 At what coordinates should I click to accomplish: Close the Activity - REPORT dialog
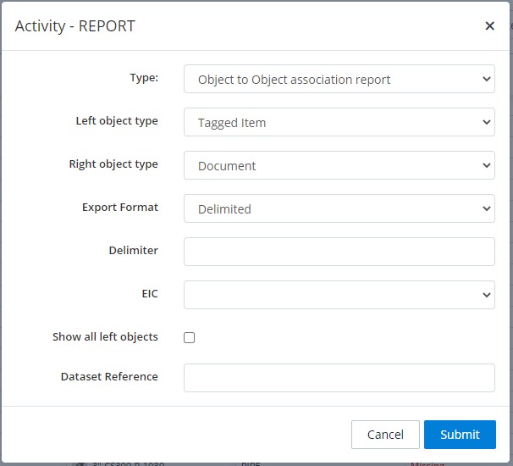pyautogui.click(x=489, y=26)
